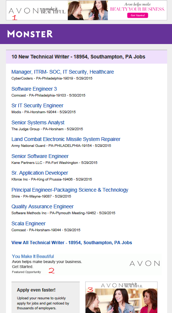Open the Manager, ITRM- SOC, IT Security job
This screenshot has height=313, width=172.
tap(63, 72)
